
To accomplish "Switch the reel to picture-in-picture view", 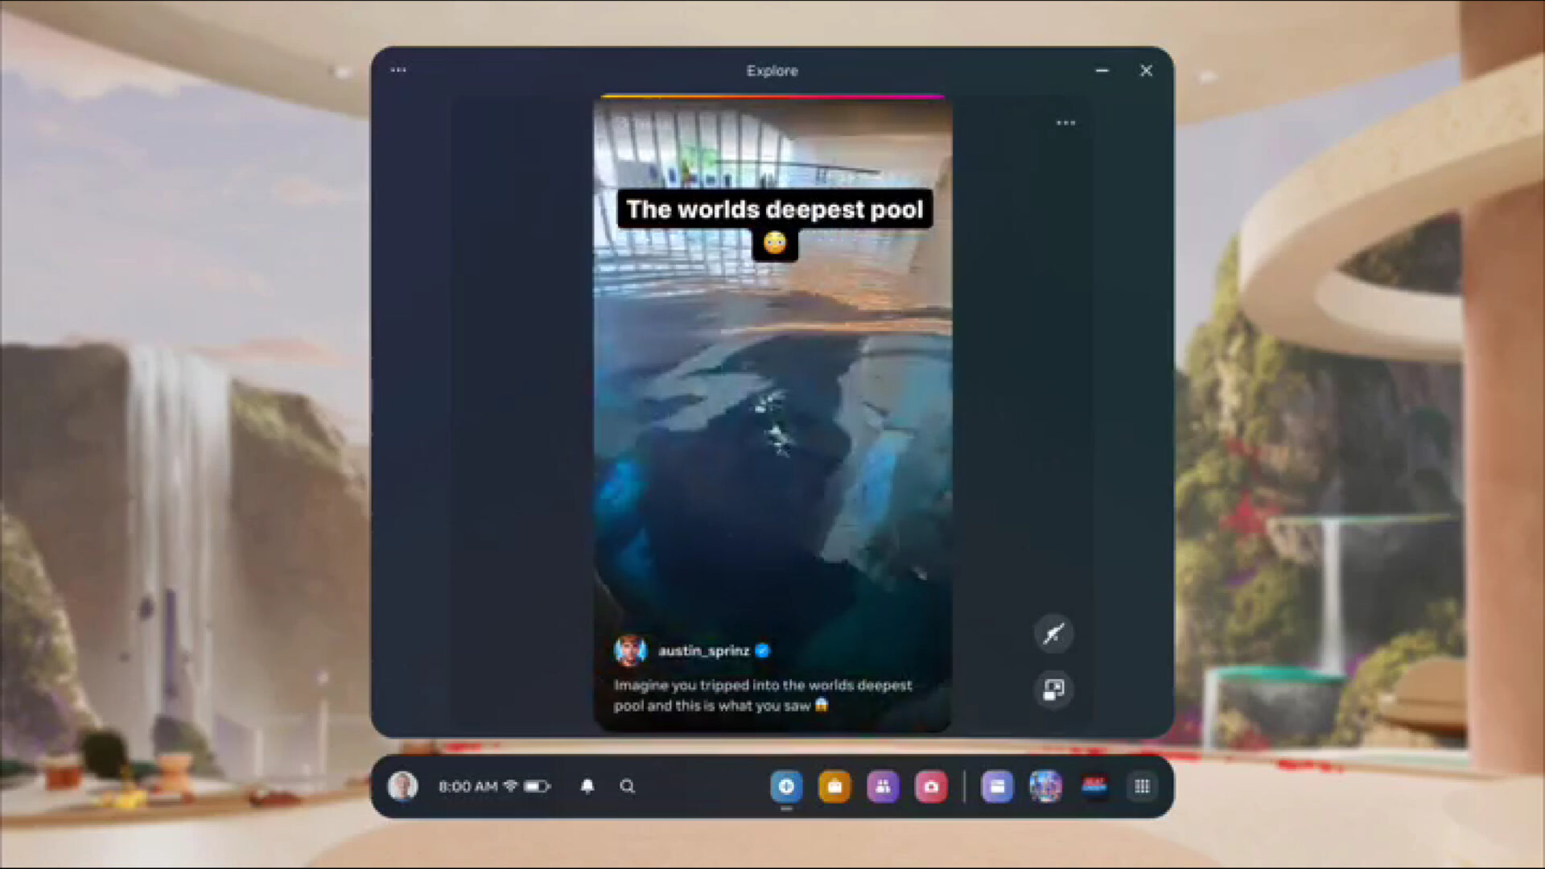I will [x=1053, y=690].
